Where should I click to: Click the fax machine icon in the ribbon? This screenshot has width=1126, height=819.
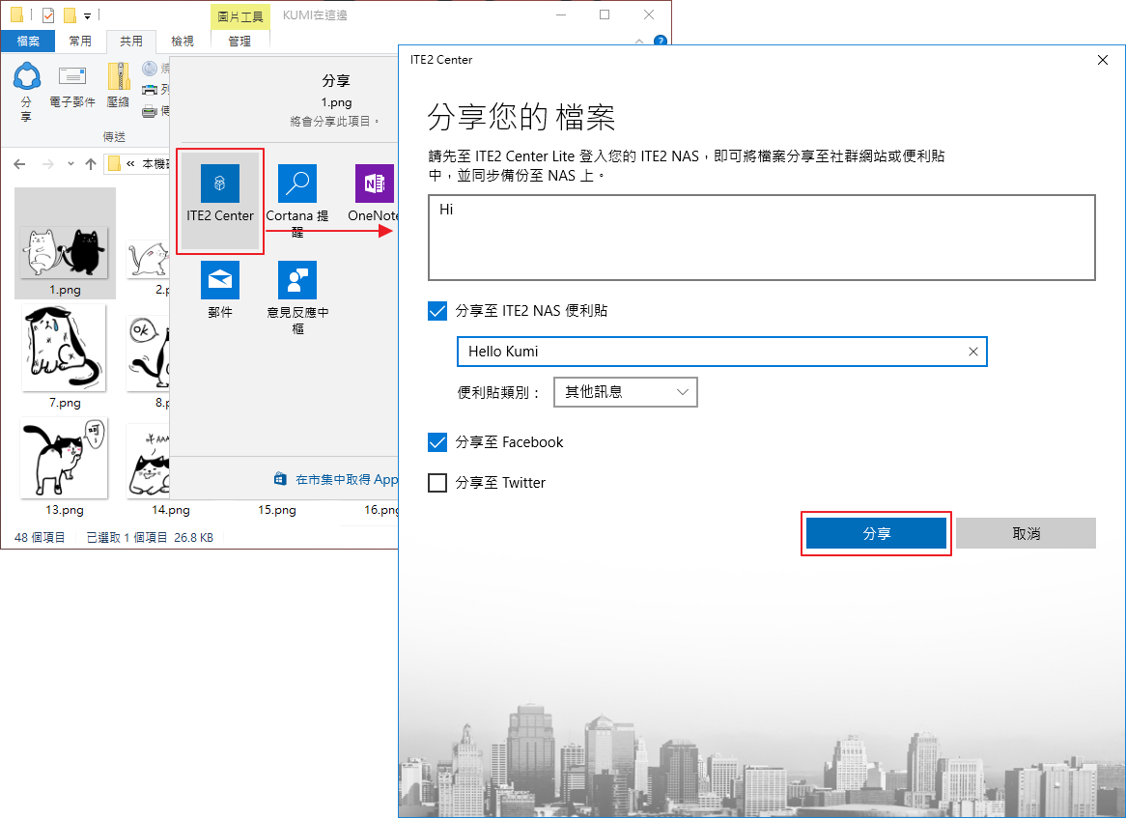(x=150, y=111)
